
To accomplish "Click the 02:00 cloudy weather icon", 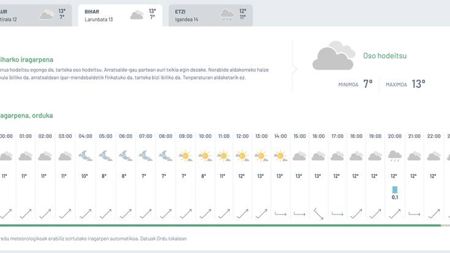I will pos(45,156).
